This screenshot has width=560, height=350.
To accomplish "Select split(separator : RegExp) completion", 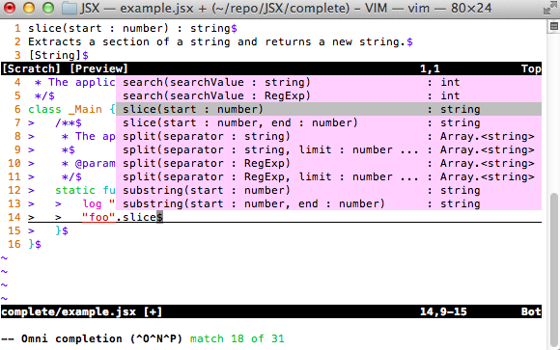I will (x=328, y=163).
